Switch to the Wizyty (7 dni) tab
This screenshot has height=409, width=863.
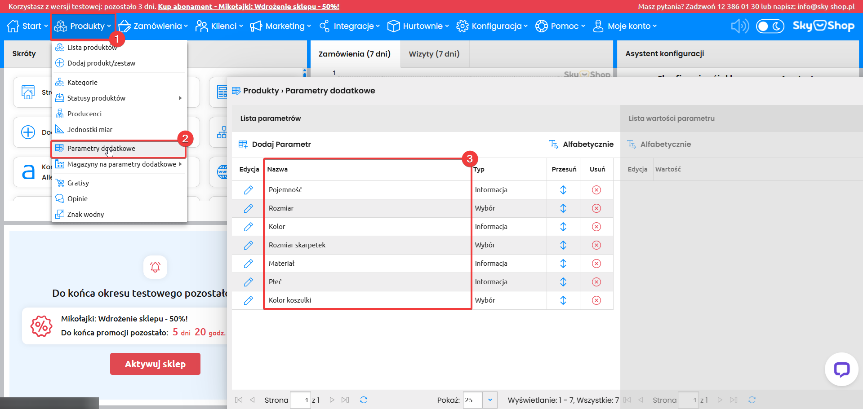(434, 54)
